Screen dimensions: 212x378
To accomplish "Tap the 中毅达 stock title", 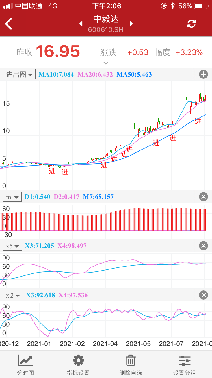I will (x=106, y=19).
